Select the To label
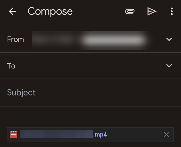Viewport: 181px width, 147px height. (x=11, y=66)
